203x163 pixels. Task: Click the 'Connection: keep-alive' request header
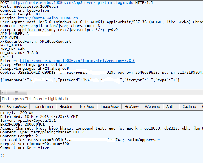pos(25,11)
